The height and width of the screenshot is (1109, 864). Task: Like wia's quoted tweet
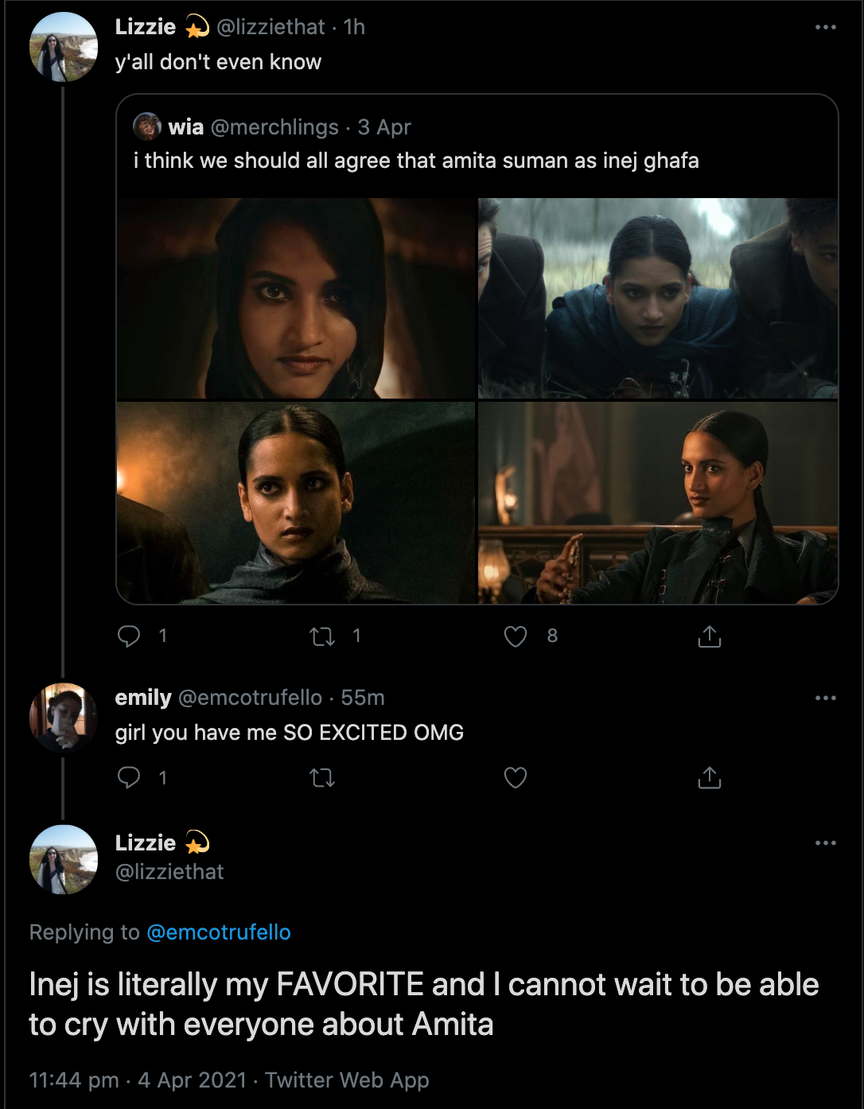[516, 636]
